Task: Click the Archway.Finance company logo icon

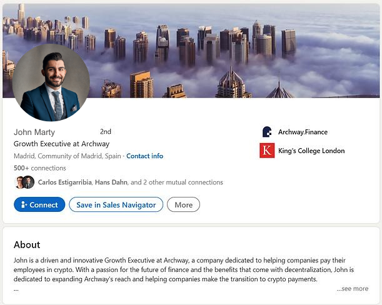Action: (x=267, y=132)
